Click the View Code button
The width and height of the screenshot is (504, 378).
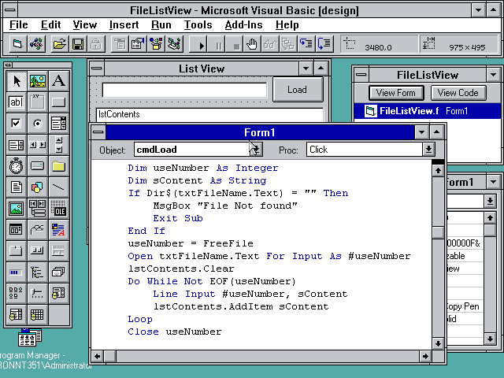pyautogui.click(x=458, y=93)
